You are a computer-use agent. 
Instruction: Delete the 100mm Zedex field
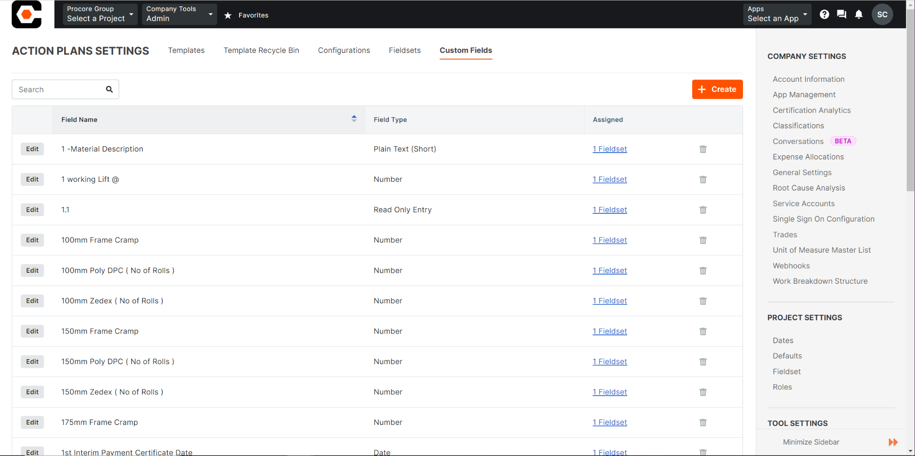(x=703, y=301)
